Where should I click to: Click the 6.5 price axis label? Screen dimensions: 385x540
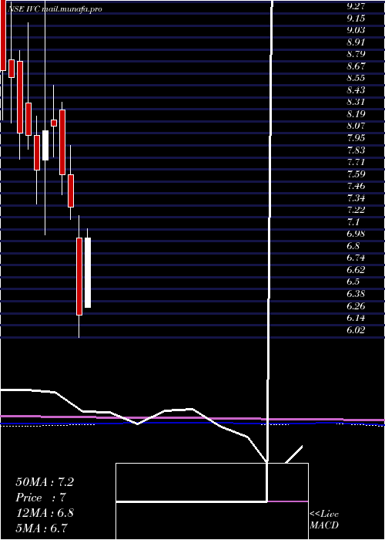353,282
